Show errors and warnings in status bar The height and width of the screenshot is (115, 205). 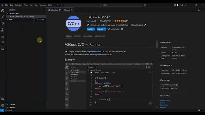[x=9, y=110]
